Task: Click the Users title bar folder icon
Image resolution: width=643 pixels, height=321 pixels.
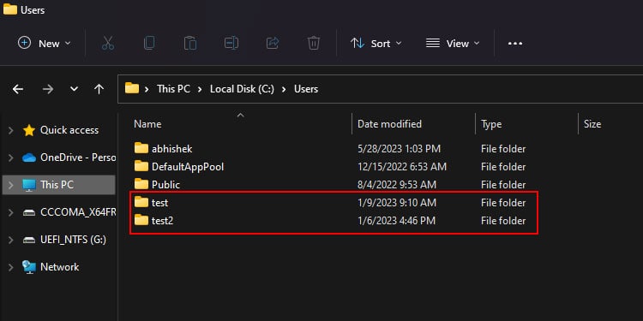Action: coord(9,9)
